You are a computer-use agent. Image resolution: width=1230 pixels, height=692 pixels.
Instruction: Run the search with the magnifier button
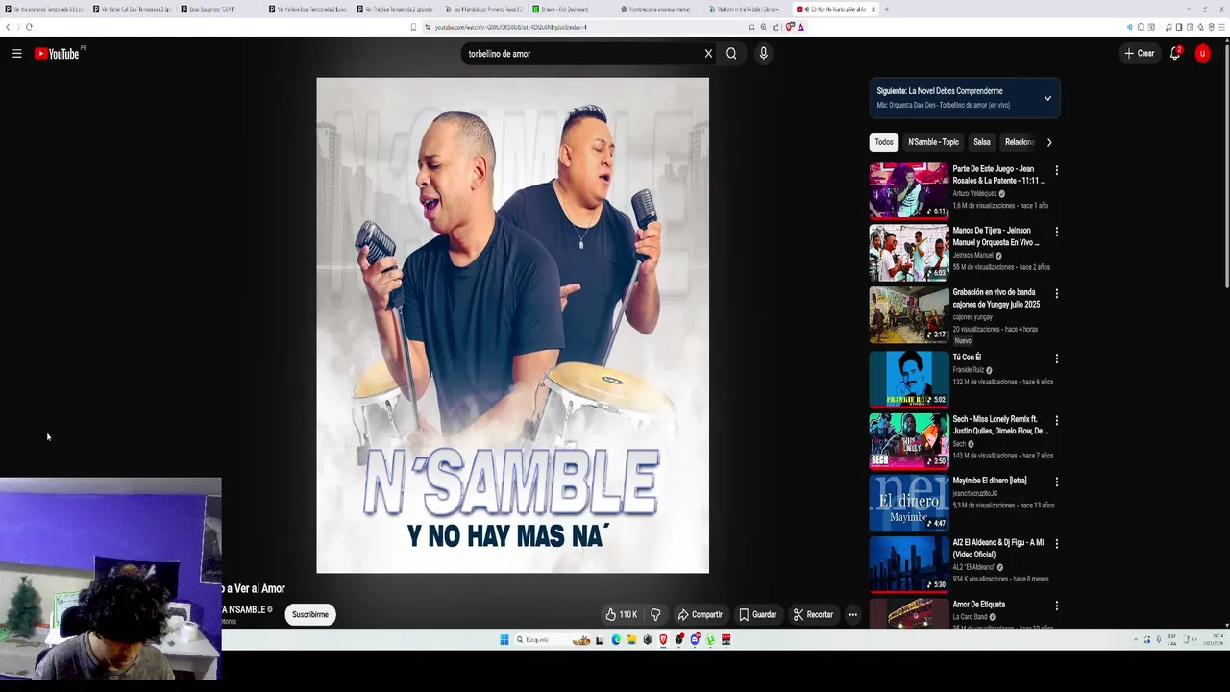point(731,54)
